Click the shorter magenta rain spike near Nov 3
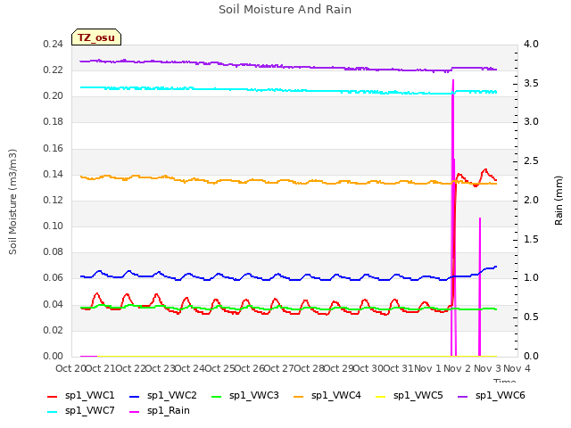571x428 pixels. [x=480, y=287]
